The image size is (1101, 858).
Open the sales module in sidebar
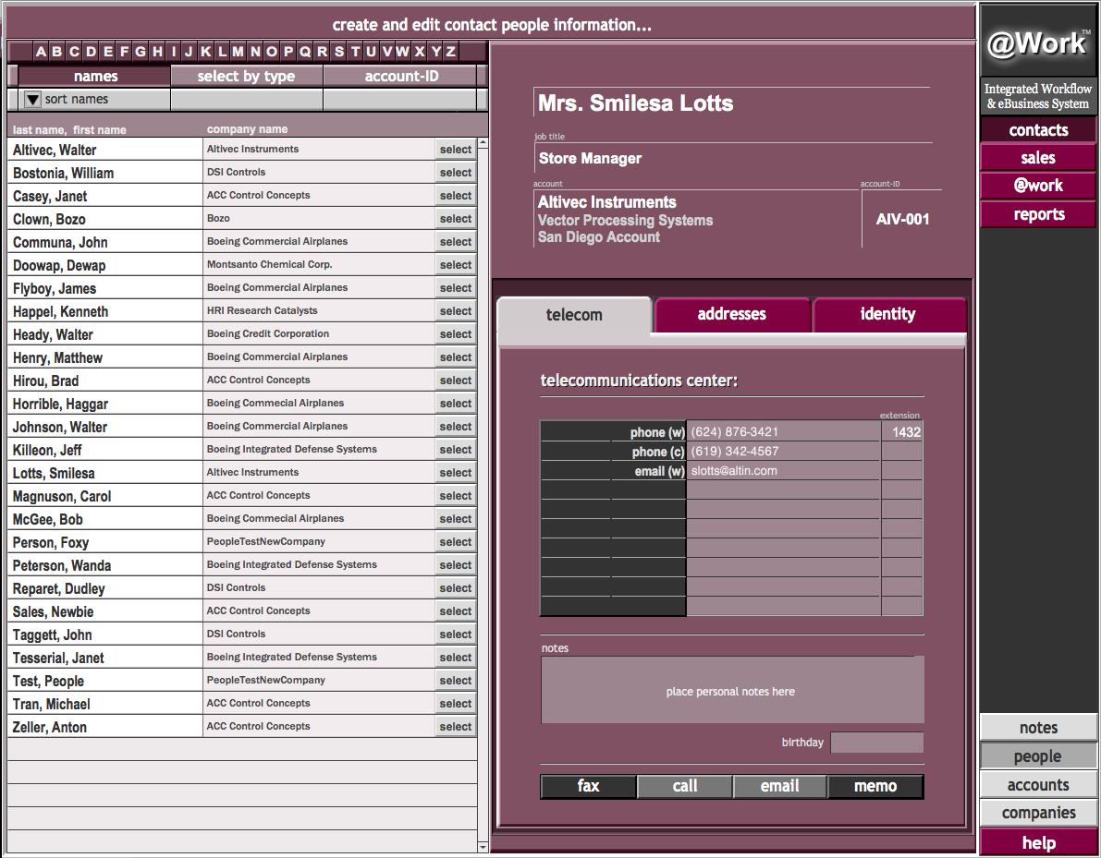tap(1037, 158)
